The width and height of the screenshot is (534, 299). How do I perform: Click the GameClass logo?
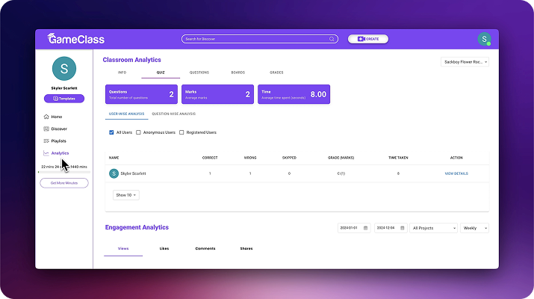(x=76, y=39)
